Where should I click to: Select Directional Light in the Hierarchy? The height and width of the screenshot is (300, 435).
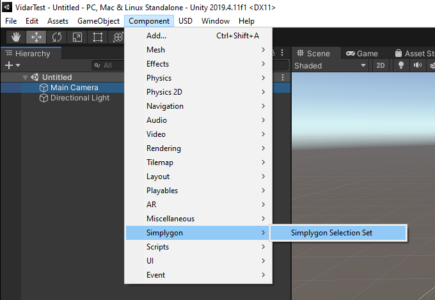tap(79, 98)
